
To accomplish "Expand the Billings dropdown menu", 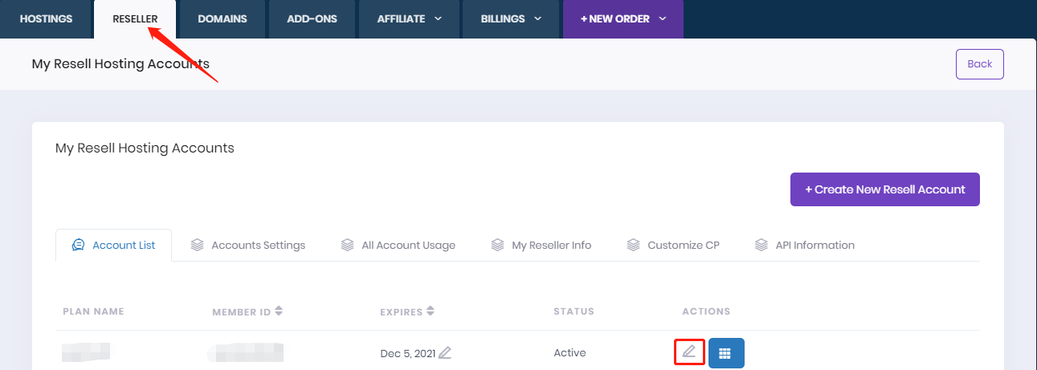I will tap(511, 18).
